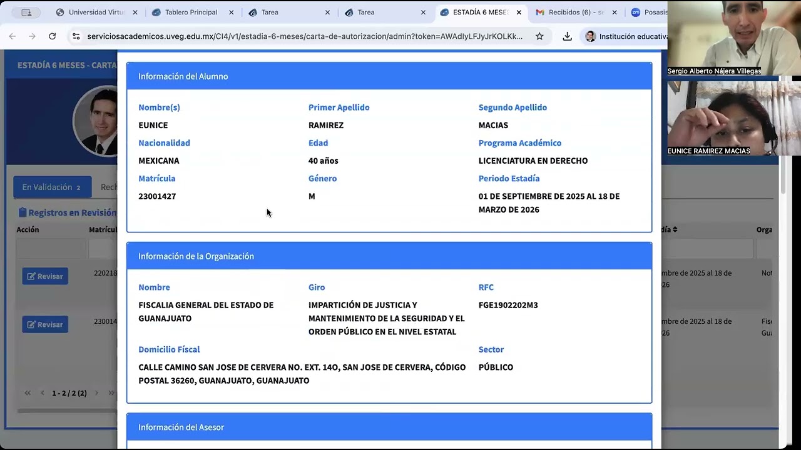Screen dimensions: 801x450
Task: Click the browser forward arrow
Action: (x=32, y=36)
